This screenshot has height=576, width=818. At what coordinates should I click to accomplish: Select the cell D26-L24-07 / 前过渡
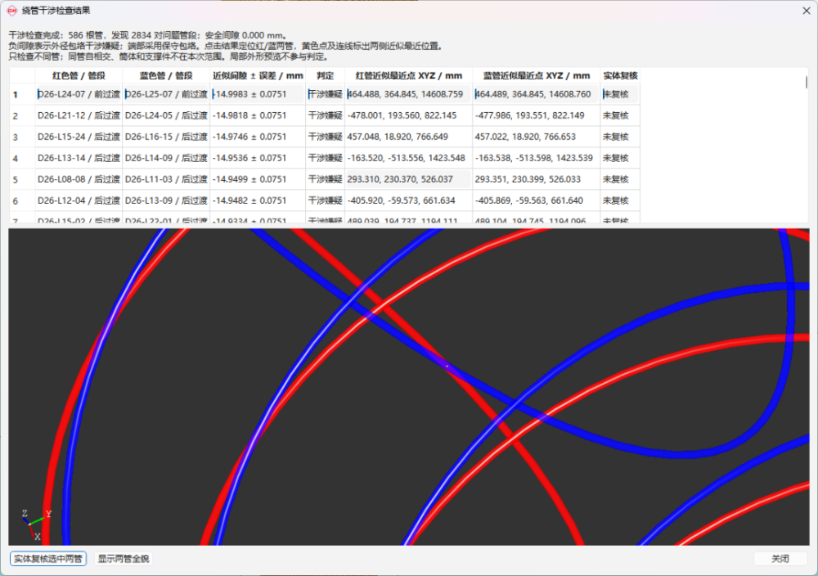coord(79,94)
